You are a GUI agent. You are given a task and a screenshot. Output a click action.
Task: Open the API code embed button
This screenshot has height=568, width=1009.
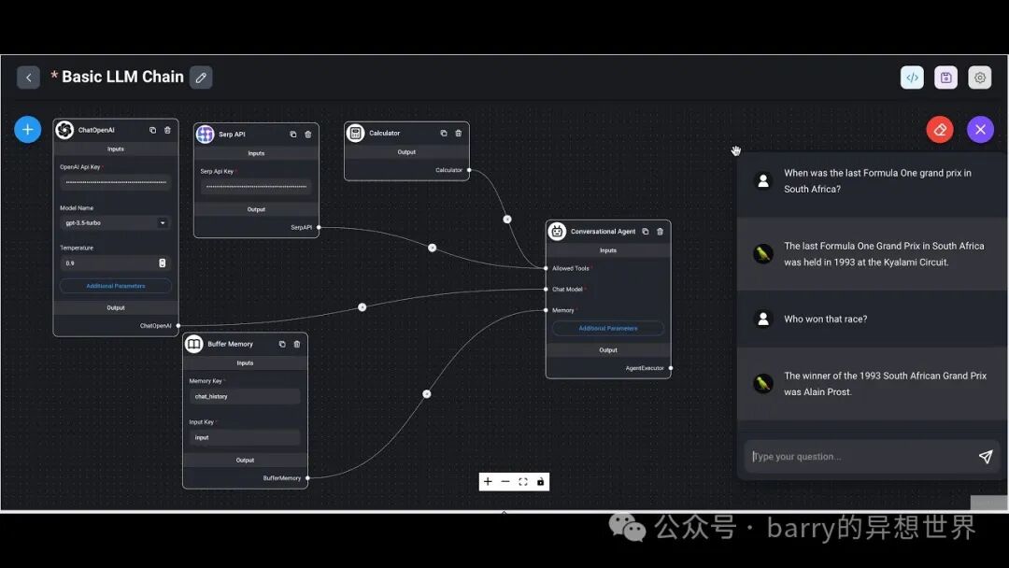pyautogui.click(x=912, y=78)
